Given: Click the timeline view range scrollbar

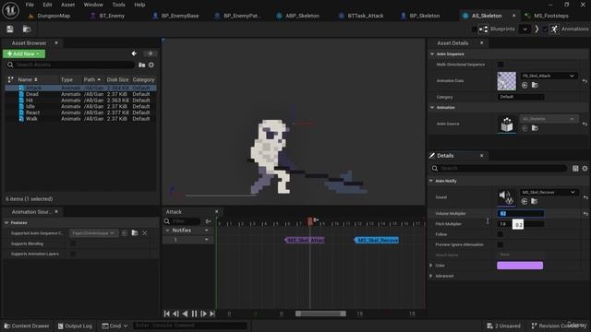Looking at the screenshot, I should click(320, 314).
